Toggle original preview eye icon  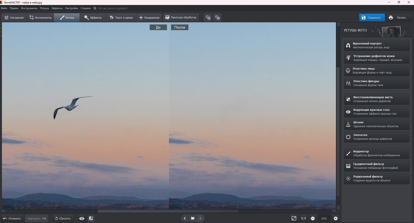tap(82, 218)
